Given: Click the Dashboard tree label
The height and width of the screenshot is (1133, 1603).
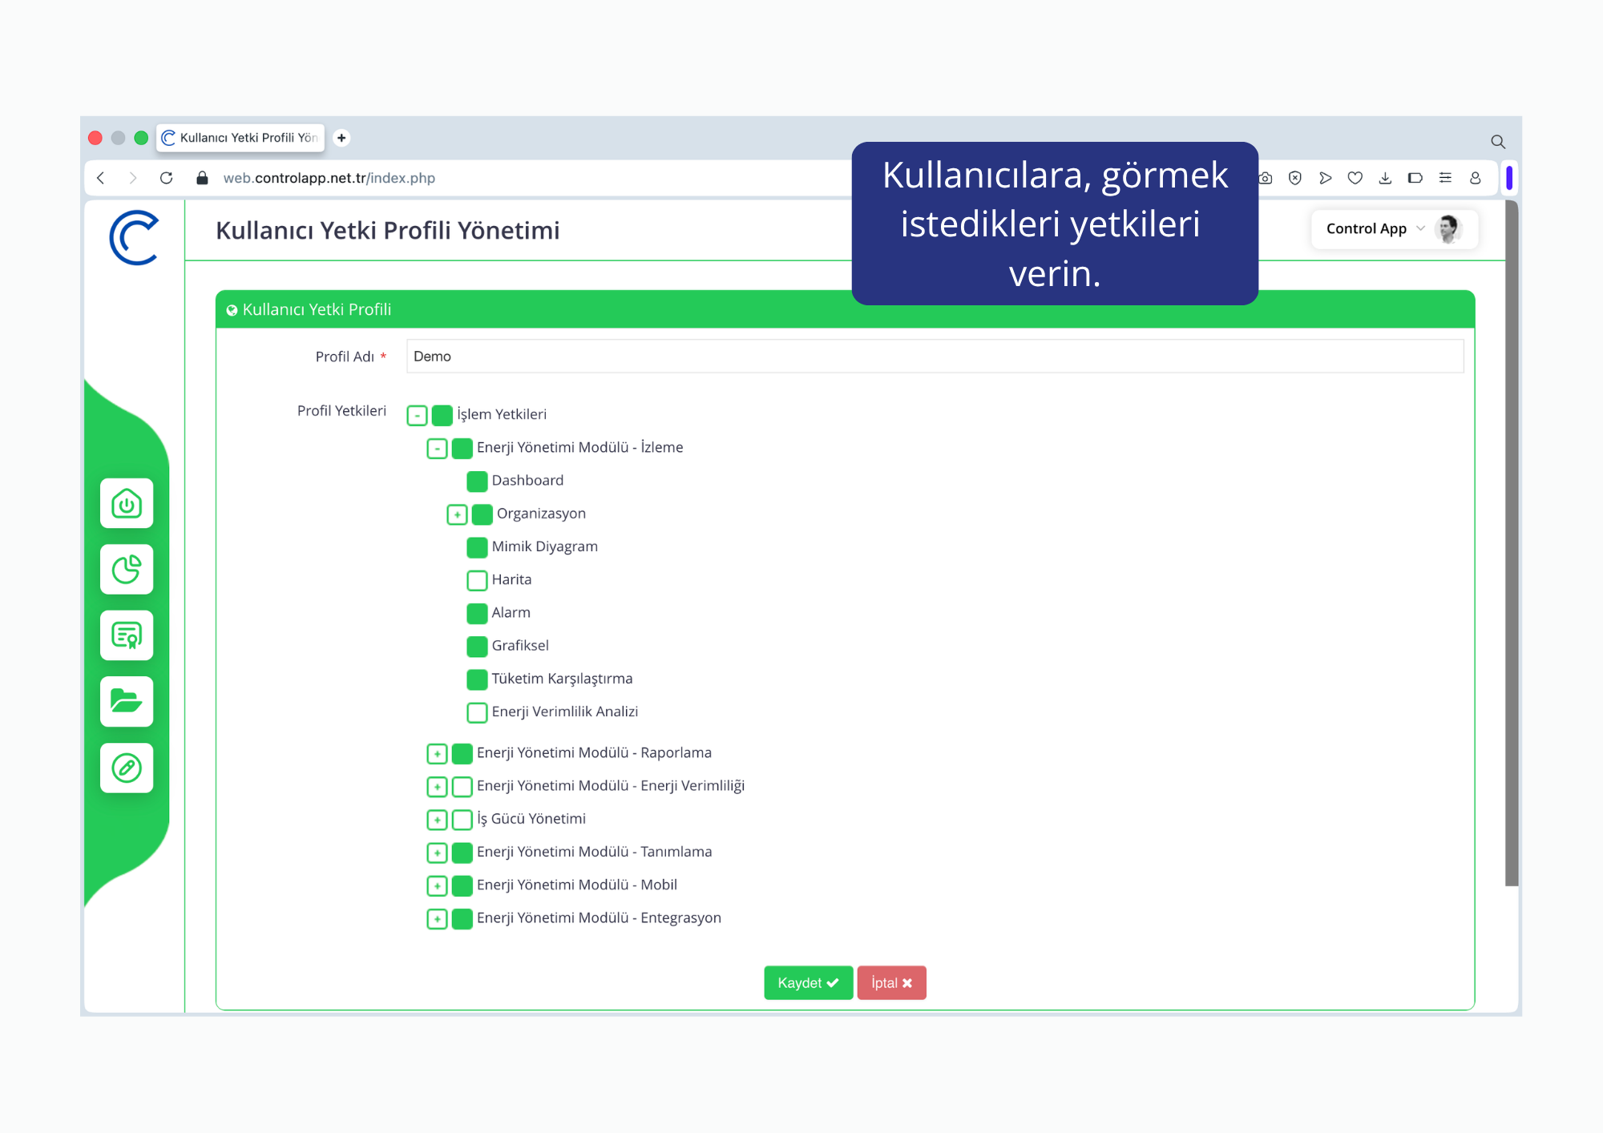Looking at the screenshot, I should click(527, 481).
